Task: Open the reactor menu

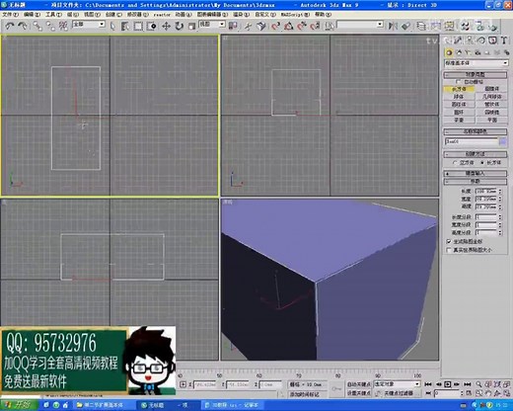Action: (162, 15)
